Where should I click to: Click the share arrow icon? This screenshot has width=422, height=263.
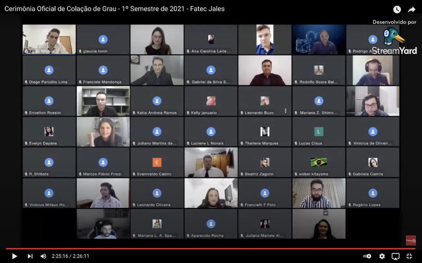tap(411, 9)
